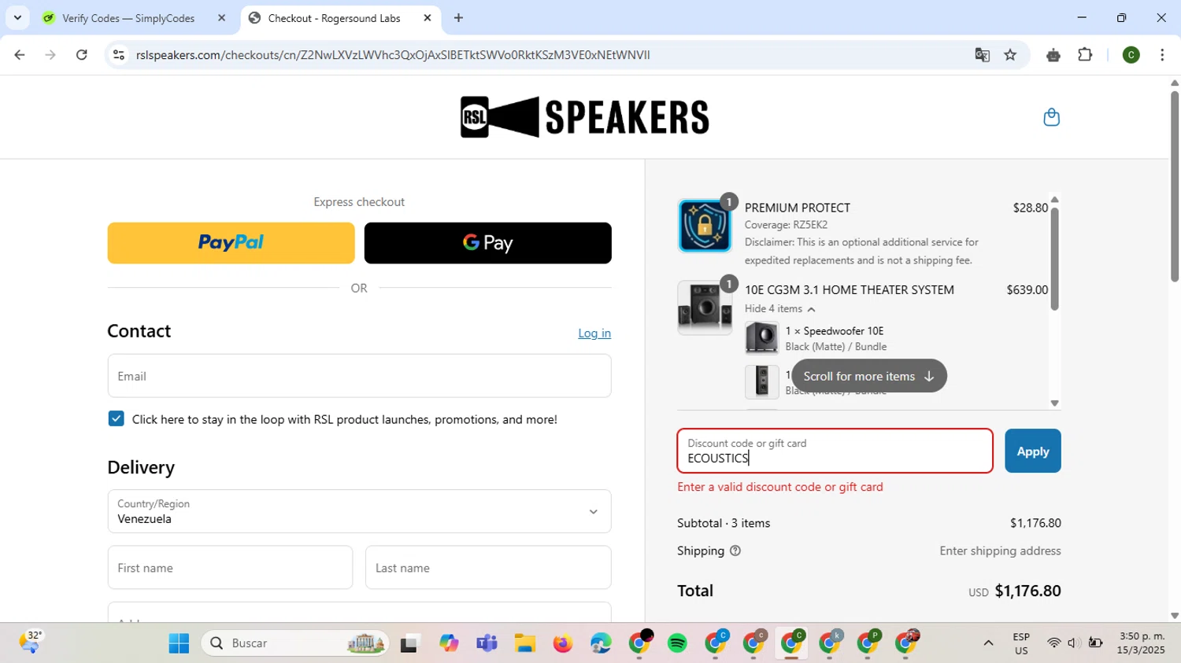This screenshot has width=1181, height=663.
Task: Click the 10E CG3M home theater thumbnail
Action: (x=705, y=308)
